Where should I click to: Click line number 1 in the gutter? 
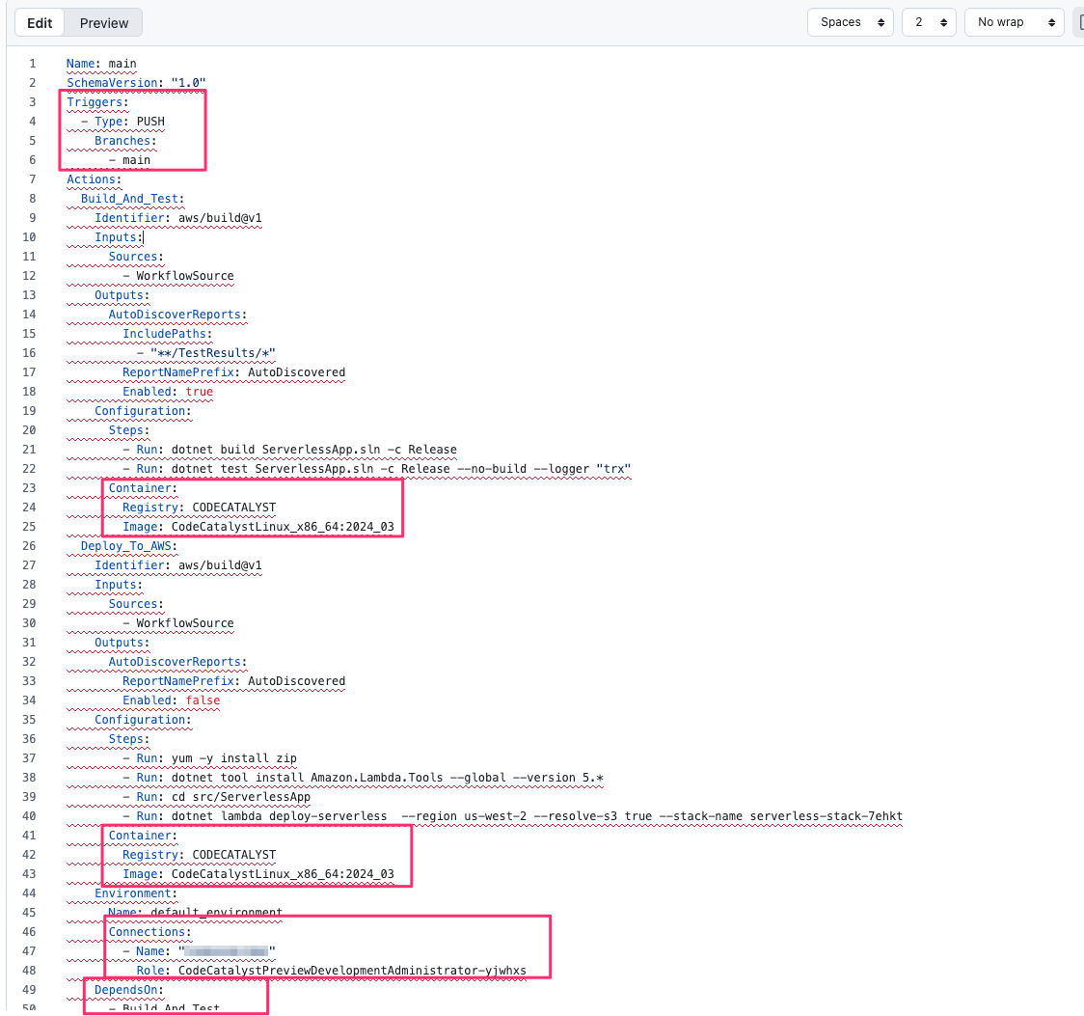click(32, 64)
